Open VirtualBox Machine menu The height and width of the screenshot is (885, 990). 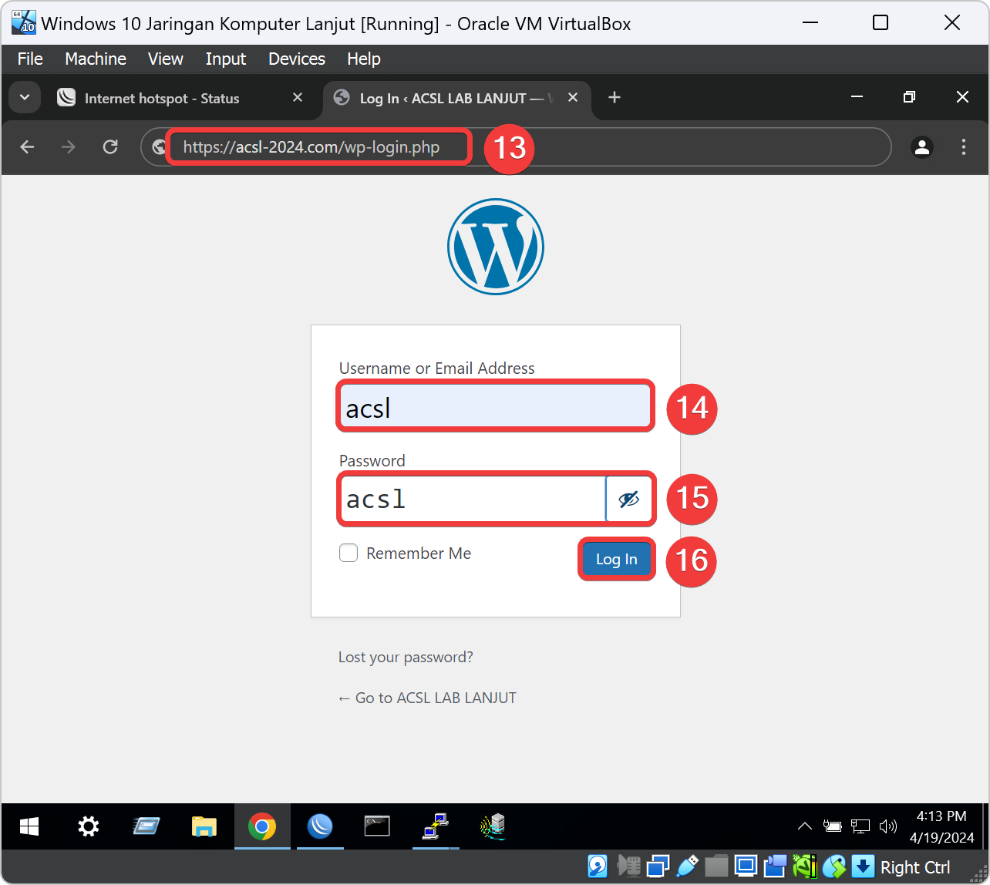96,59
